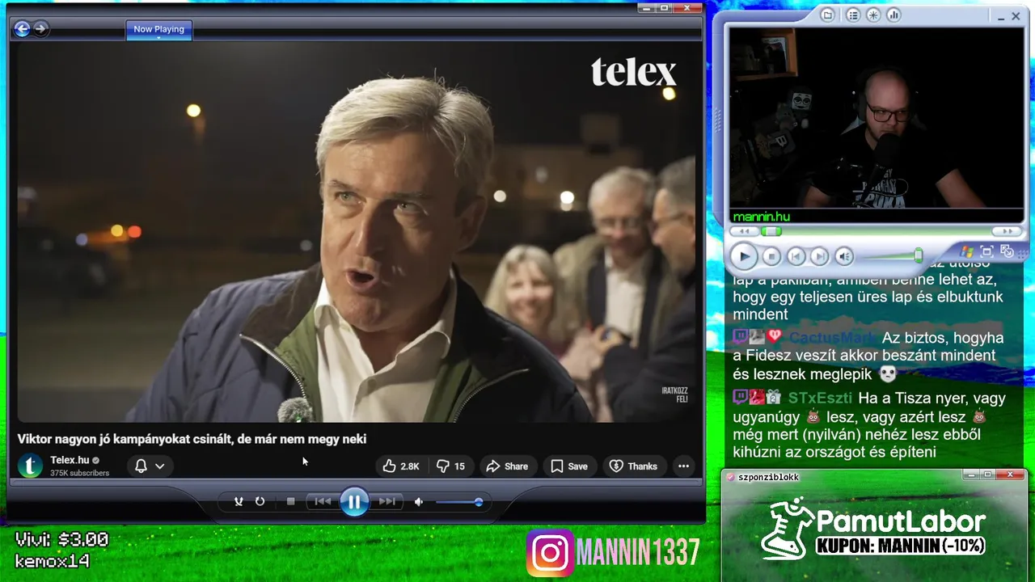Previous track in the webcam player window
The image size is (1035, 582).
796,256
